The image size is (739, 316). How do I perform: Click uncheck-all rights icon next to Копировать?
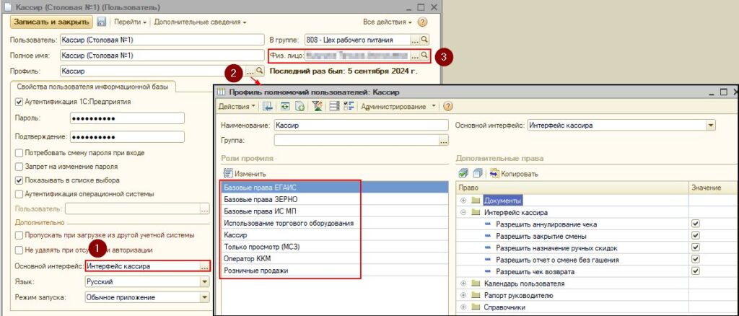point(477,174)
